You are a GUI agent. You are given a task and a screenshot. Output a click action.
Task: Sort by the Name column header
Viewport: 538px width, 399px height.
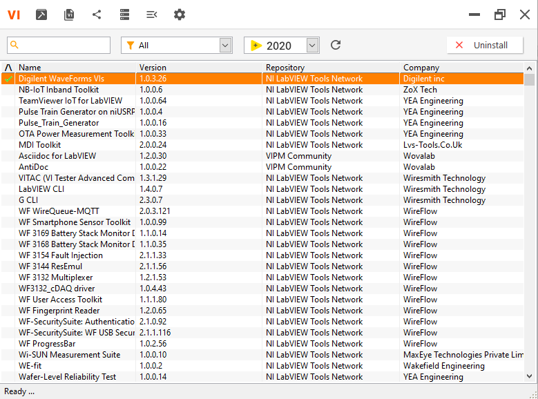[x=77, y=67]
